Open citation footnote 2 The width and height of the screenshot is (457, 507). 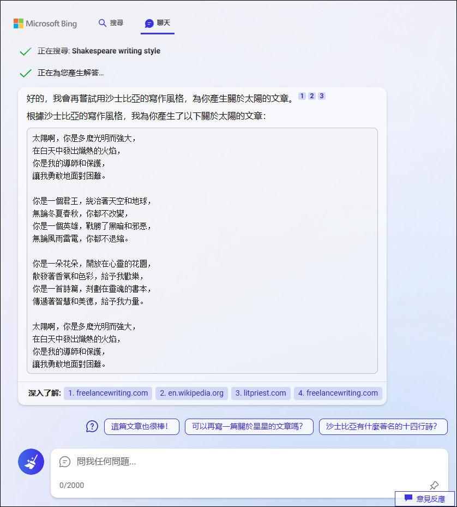click(311, 96)
